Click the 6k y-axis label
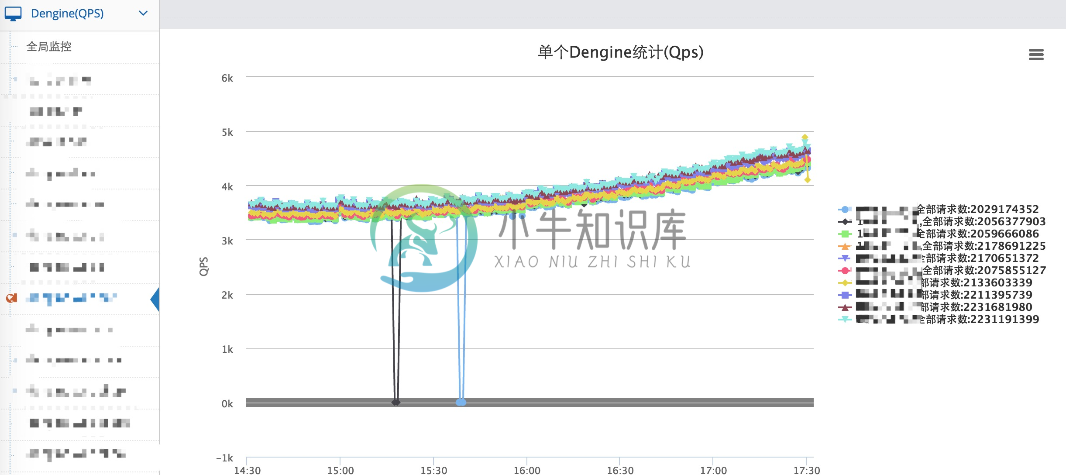The image size is (1066, 475). [227, 78]
